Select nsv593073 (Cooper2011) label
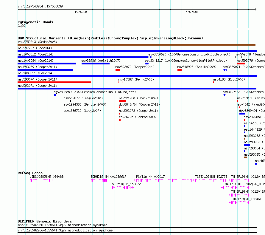This screenshot has height=235, width=265. (x=138, y=111)
